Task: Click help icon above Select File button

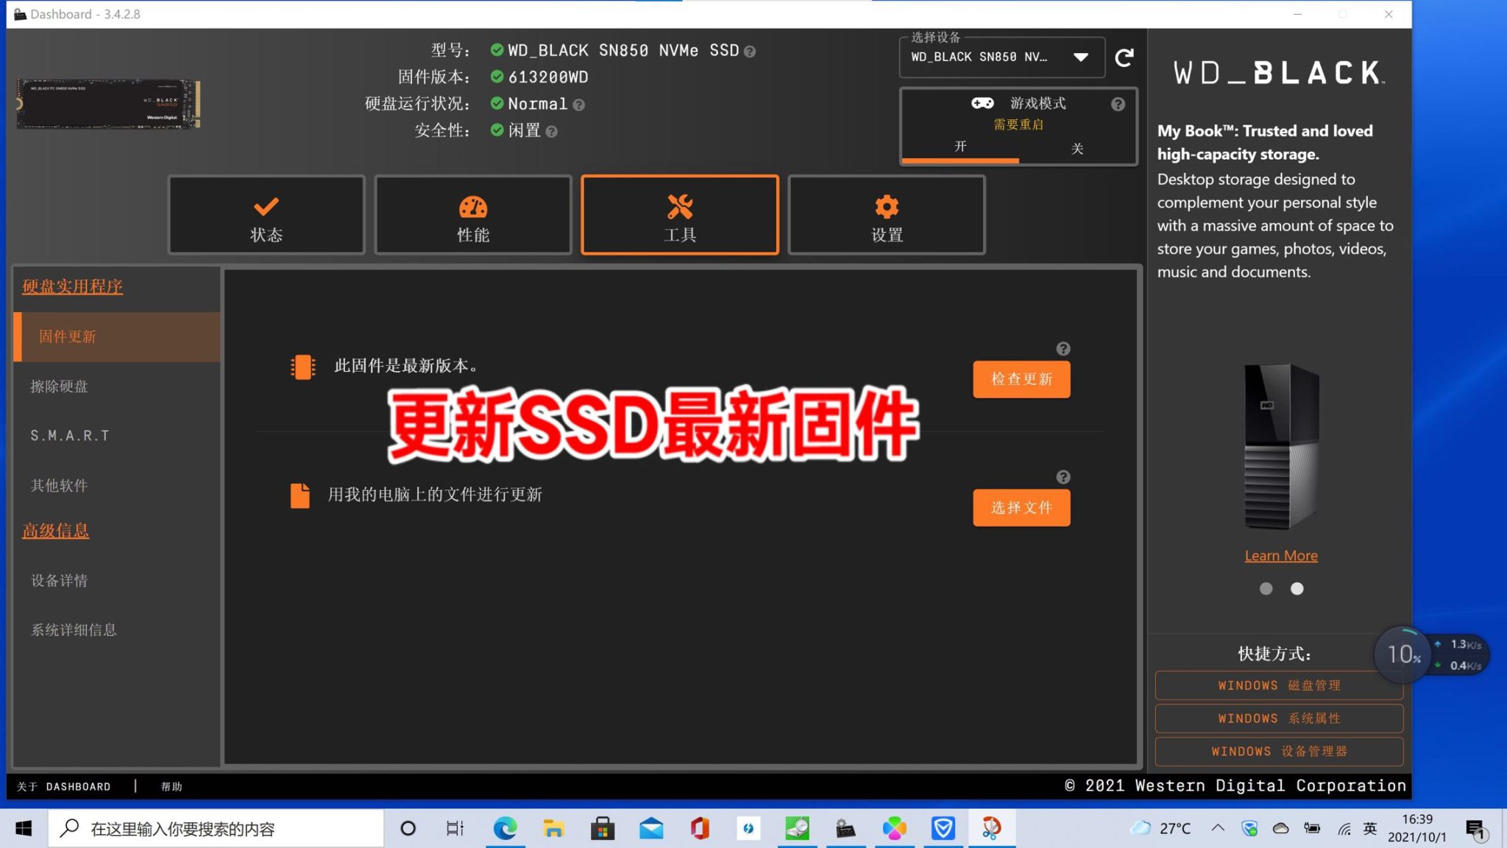Action: (x=1063, y=477)
